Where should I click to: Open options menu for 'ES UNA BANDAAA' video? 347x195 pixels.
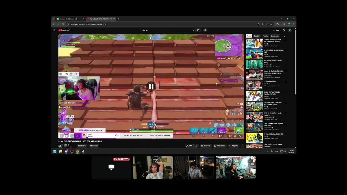[286, 82]
